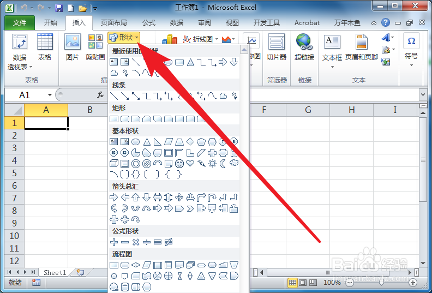Pick the Flowchart Magnetic Disk shape

point(125,287)
